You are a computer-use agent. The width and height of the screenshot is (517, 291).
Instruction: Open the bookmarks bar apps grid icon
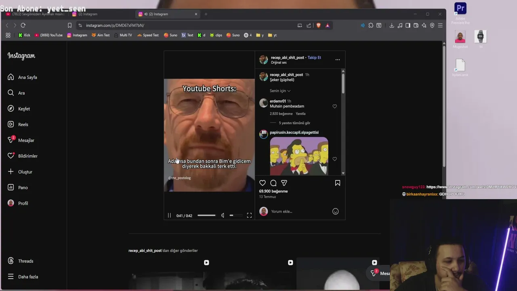pos(8,35)
